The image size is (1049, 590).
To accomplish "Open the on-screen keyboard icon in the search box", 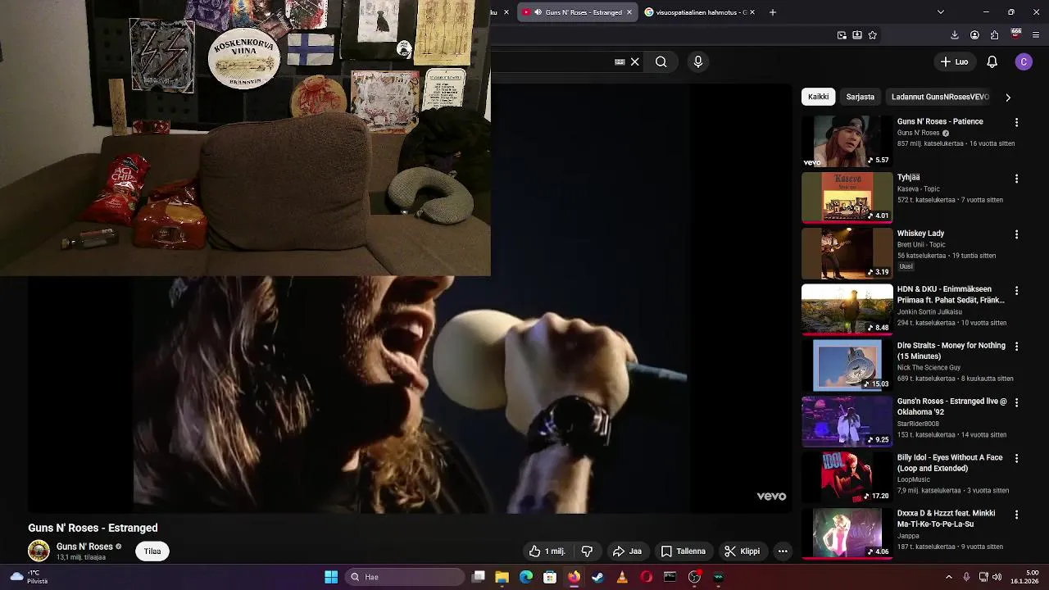I will click(620, 61).
